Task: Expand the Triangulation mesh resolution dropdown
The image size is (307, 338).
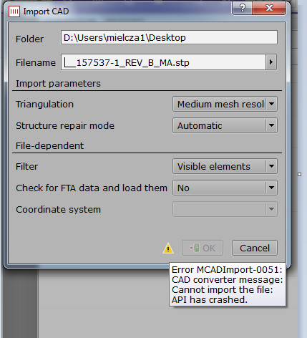Action: [225, 104]
